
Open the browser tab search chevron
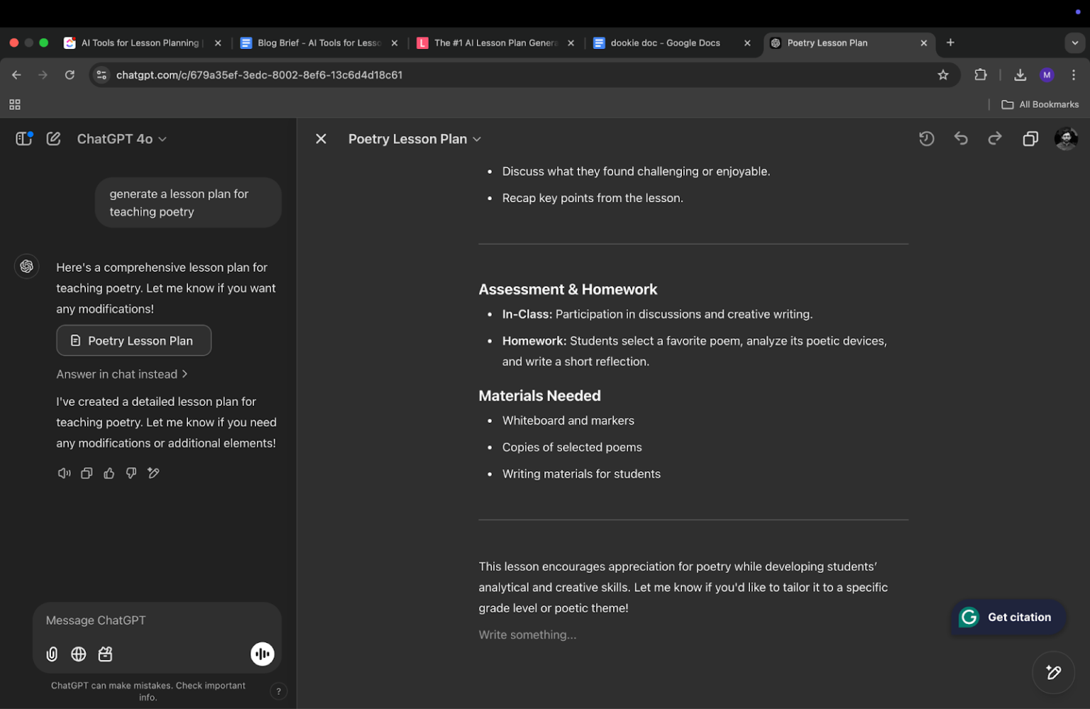click(1074, 43)
